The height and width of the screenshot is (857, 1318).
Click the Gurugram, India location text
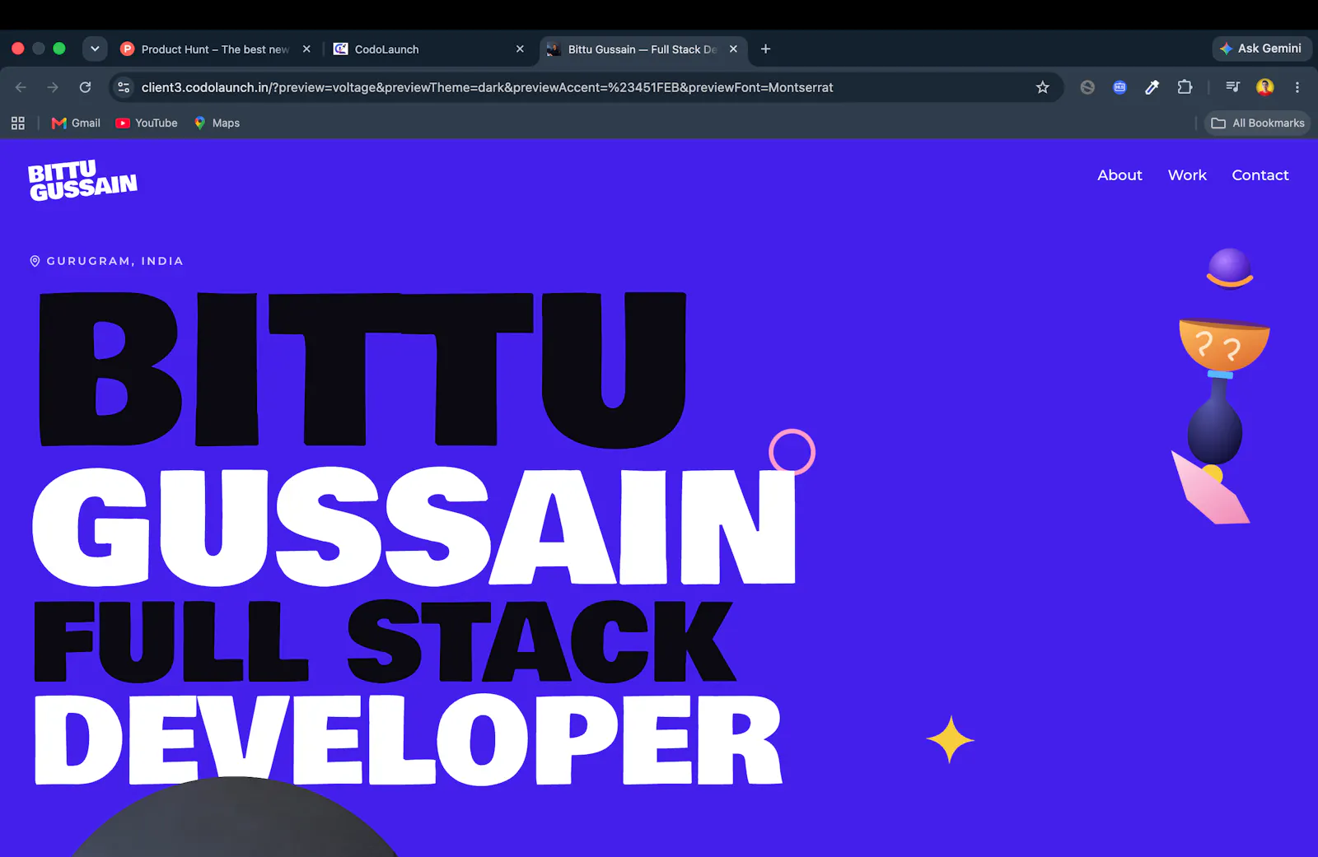point(115,261)
